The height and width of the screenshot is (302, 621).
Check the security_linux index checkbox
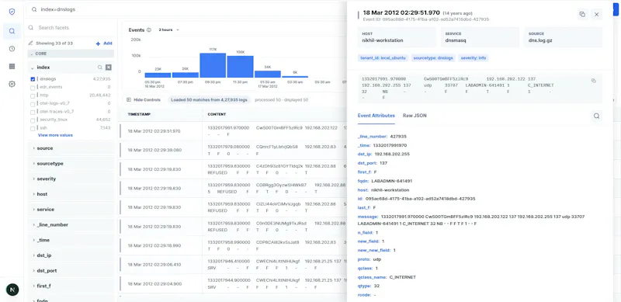(33, 120)
